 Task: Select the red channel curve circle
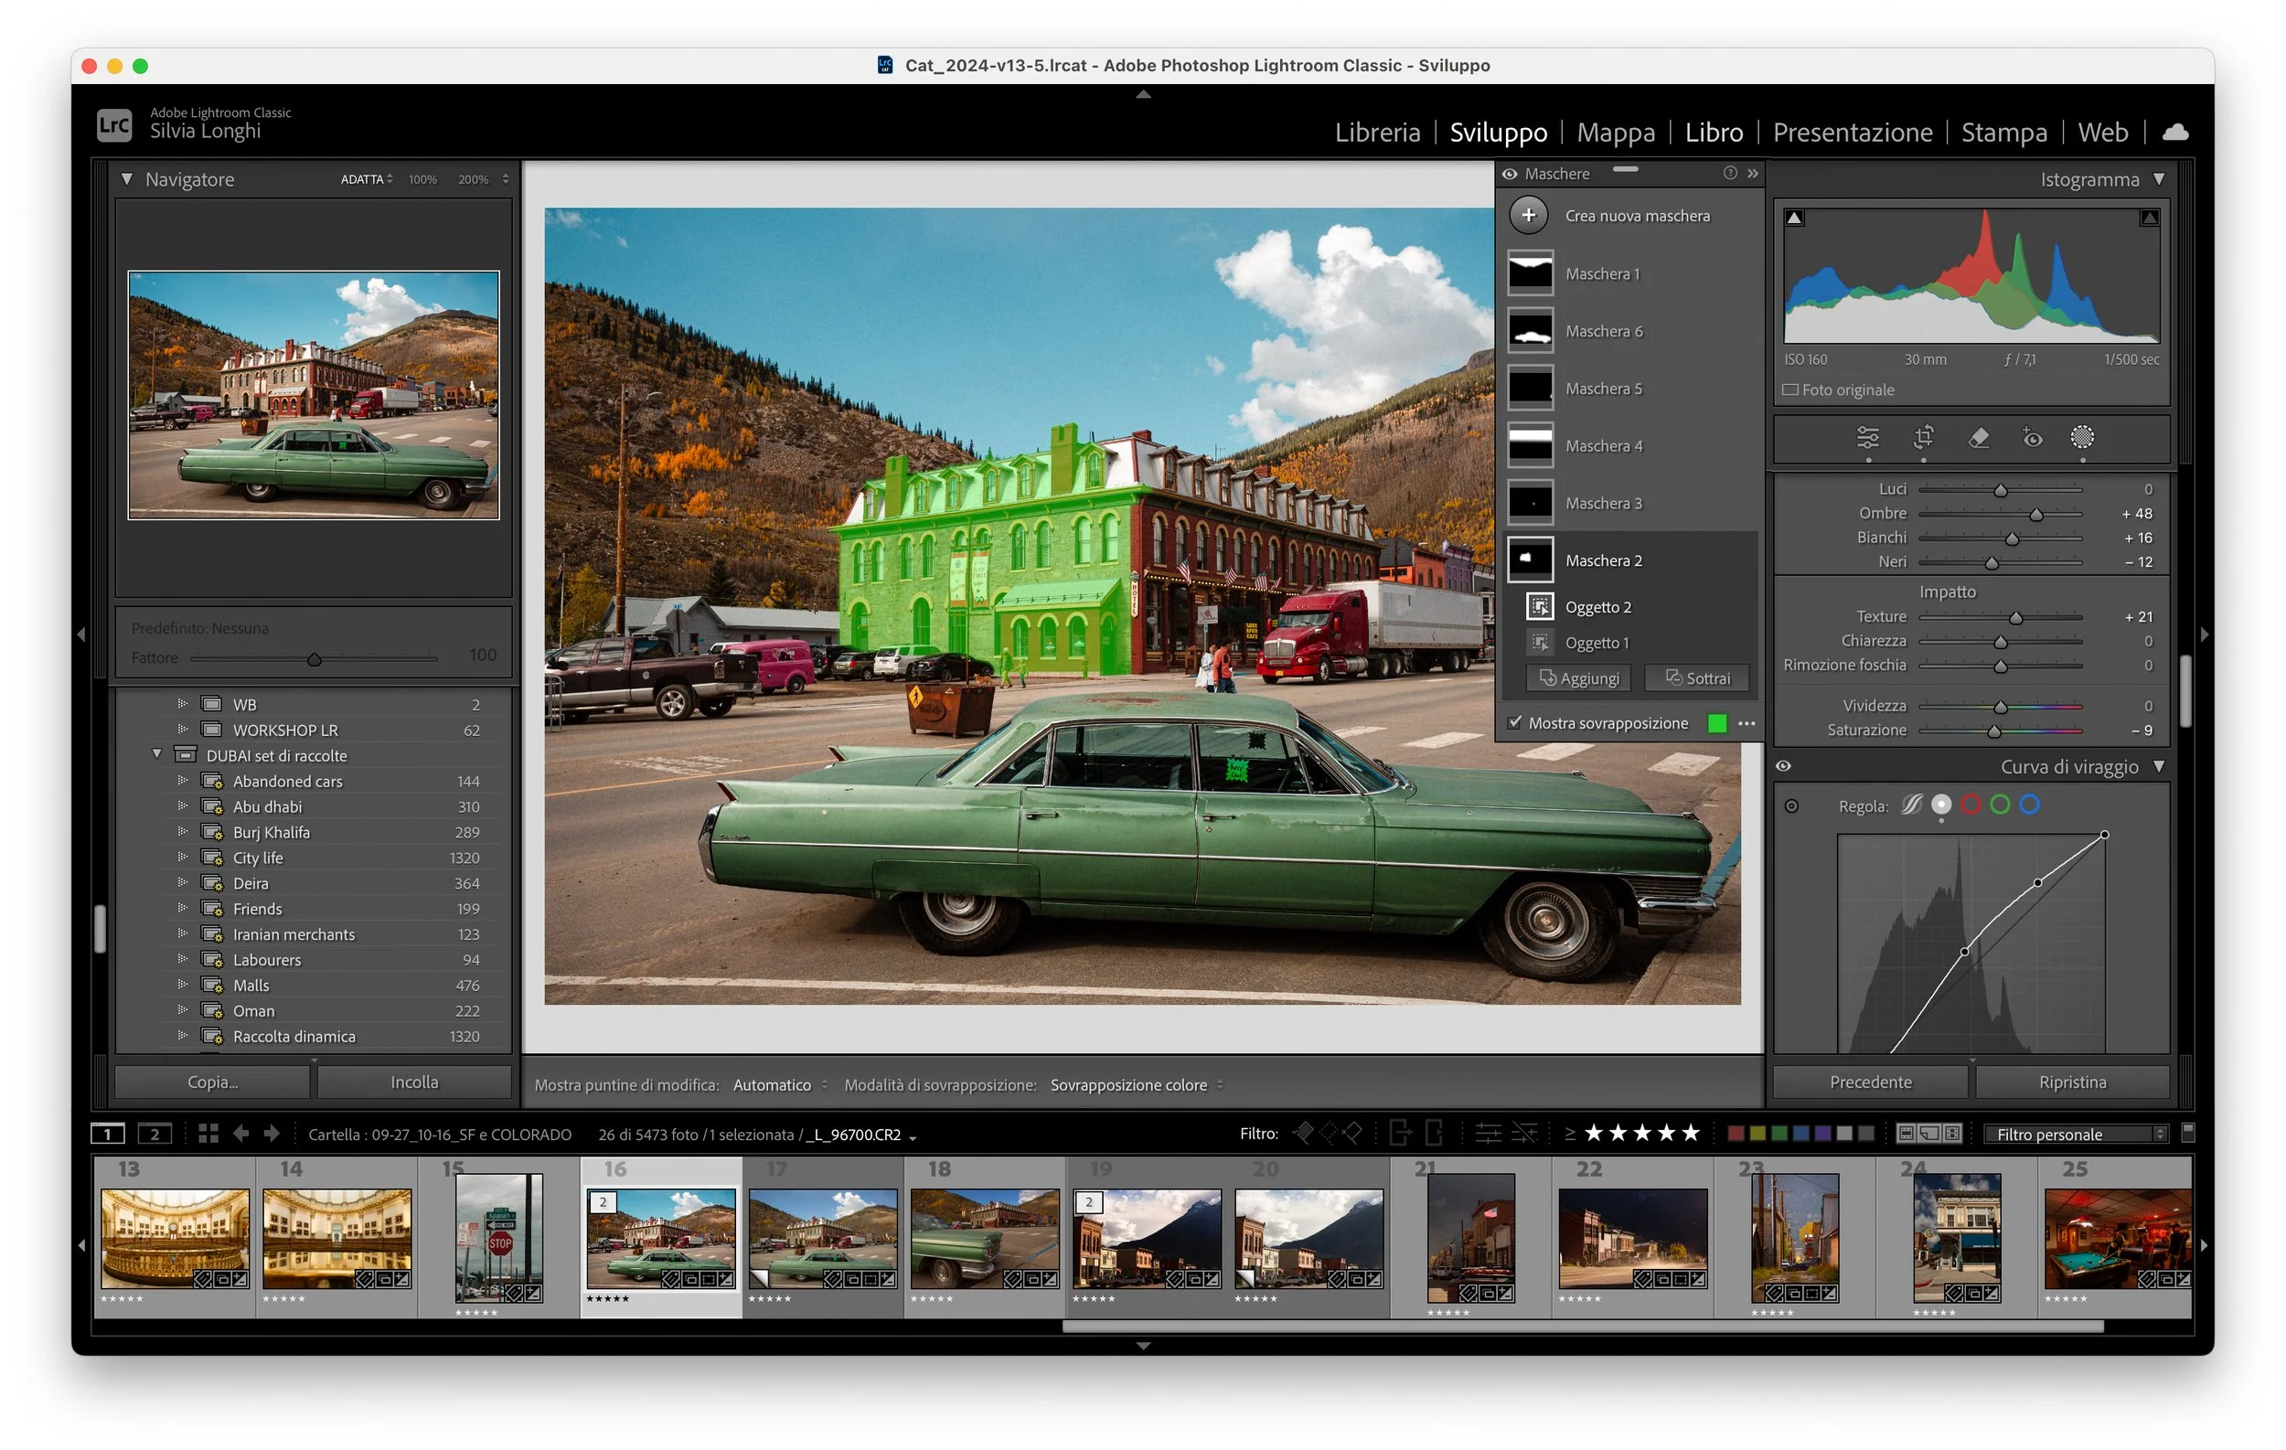click(x=1971, y=805)
